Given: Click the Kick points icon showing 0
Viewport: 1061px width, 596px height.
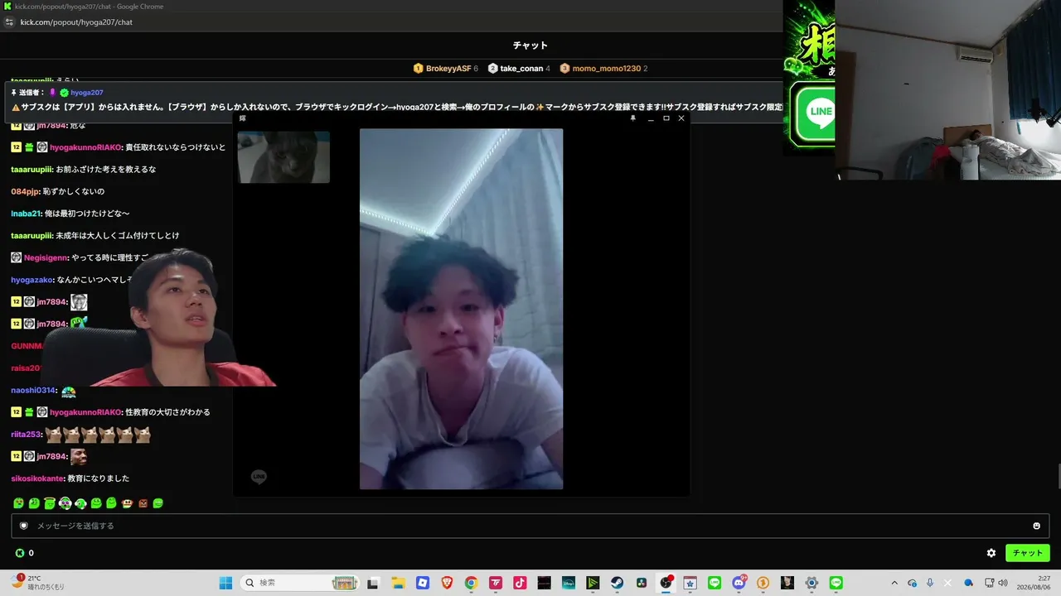Looking at the screenshot, I should 20,553.
